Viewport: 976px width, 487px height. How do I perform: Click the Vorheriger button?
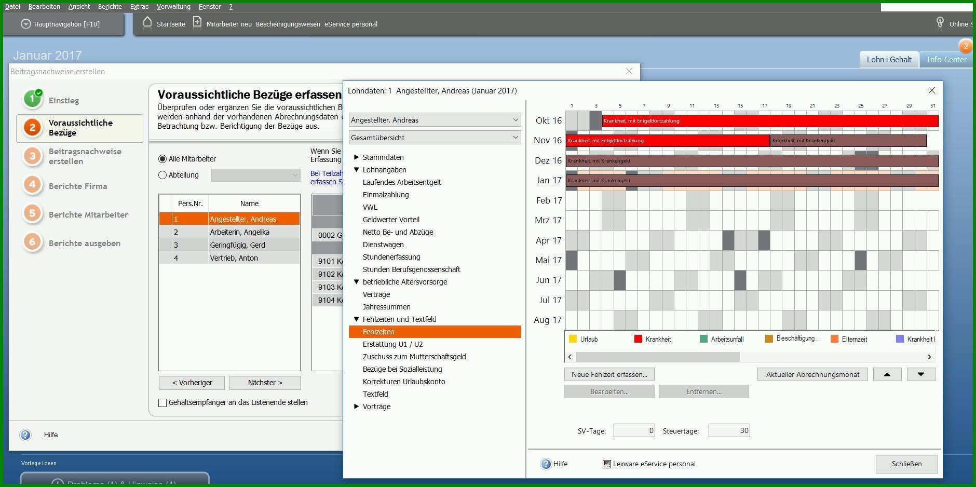(192, 383)
